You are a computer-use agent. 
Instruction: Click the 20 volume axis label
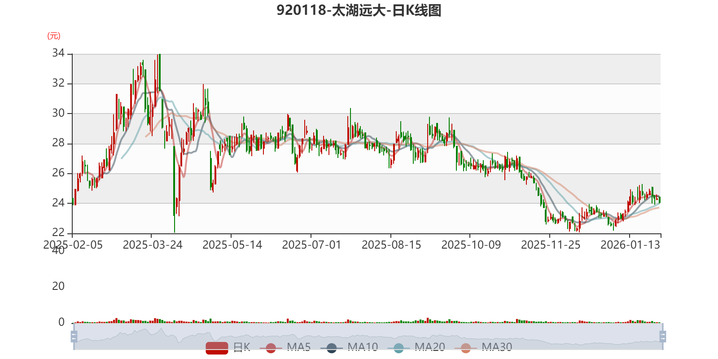coord(58,286)
